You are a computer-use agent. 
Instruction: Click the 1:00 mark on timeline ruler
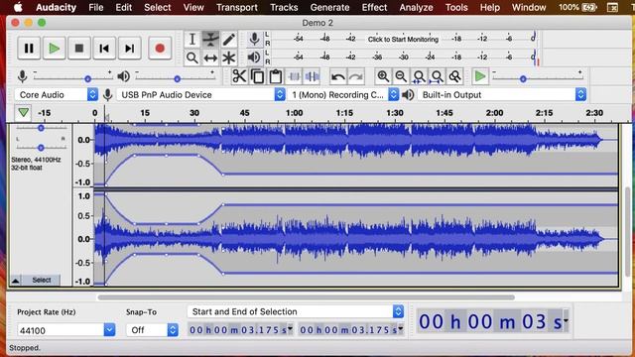pos(295,113)
